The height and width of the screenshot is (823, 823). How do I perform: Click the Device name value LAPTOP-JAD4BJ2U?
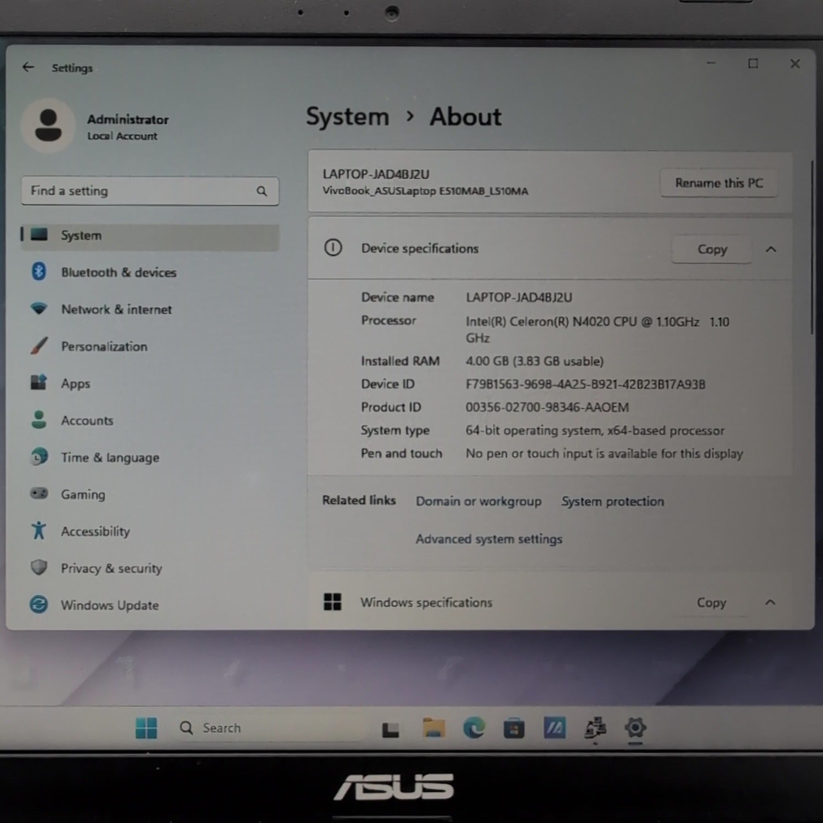(519, 297)
